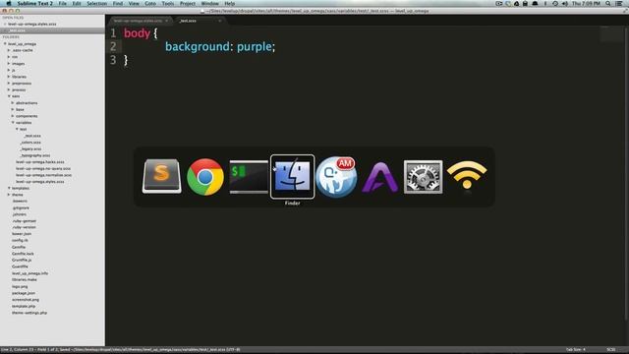Image resolution: width=629 pixels, height=354 pixels.
Task: Expand the components folder
Action: pyautogui.click(x=13, y=116)
